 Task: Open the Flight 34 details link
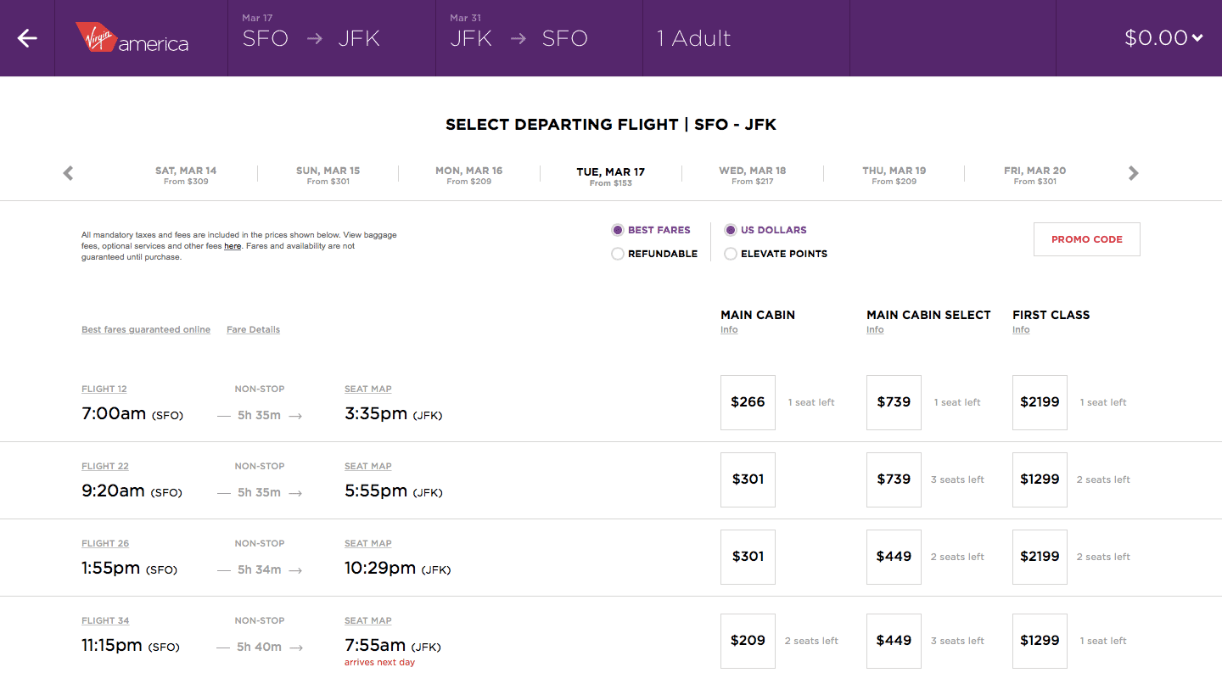(x=105, y=621)
